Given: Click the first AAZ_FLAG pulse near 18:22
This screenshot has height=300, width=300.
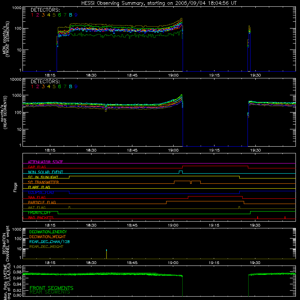Looking at the screenshot, I should (69, 208).
